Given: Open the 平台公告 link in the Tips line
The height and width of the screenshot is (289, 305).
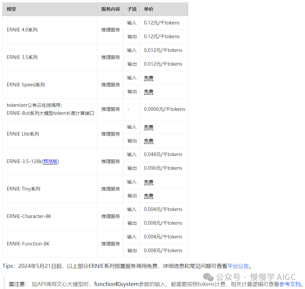Looking at the screenshot, I should (238, 266).
